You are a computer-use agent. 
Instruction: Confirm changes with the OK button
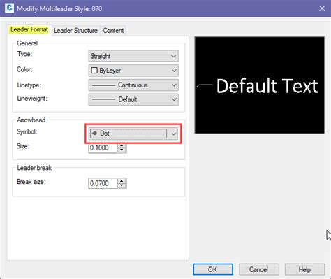tap(213, 269)
